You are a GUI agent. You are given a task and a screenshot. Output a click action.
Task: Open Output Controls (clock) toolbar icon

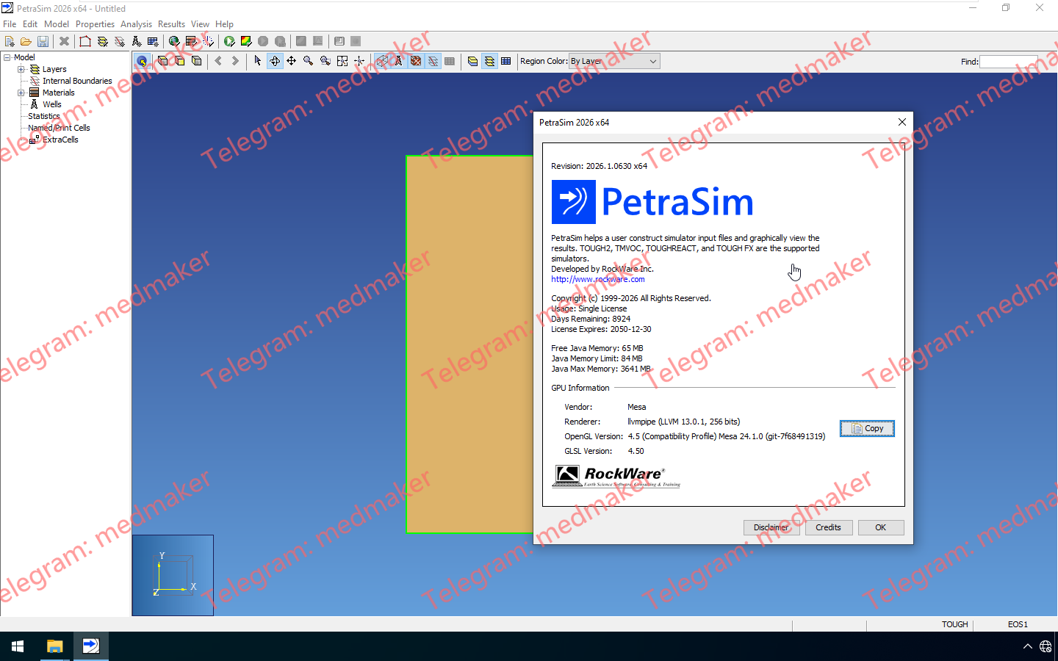(208, 41)
